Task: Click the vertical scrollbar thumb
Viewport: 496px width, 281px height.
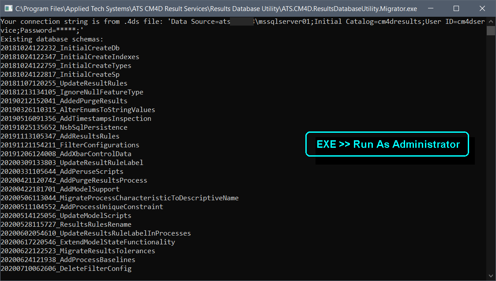Action: coord(491,30)
